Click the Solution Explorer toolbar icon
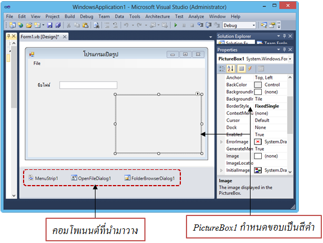The width and height of the screenshot is (323, 243). [263, 25]
